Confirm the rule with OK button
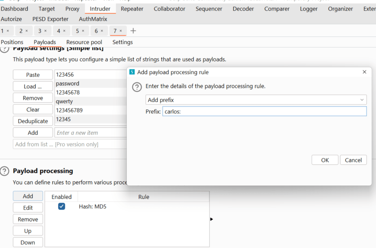This screenshot has height=248, width=376. click(325, 160)
